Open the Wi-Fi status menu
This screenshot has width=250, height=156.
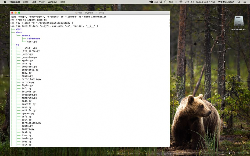(x=181, y=2)
